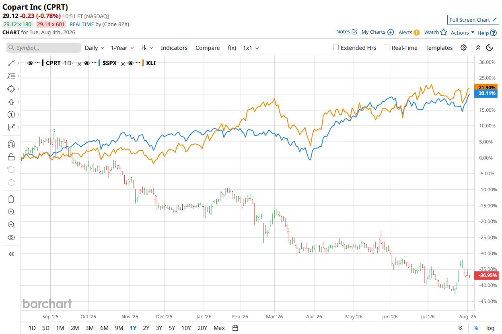Click the XLI orange color bar
The width and height of the screenshot is (502, 334).
pos(143,63)
